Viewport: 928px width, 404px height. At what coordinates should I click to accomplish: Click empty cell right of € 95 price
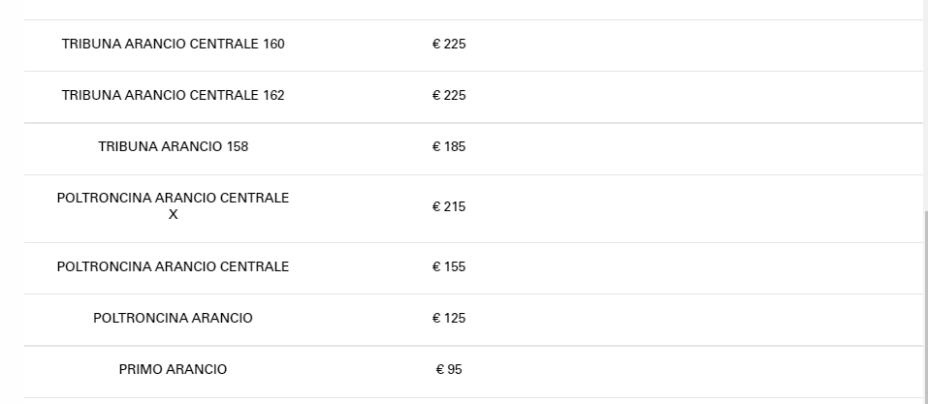tap(698, 370)
